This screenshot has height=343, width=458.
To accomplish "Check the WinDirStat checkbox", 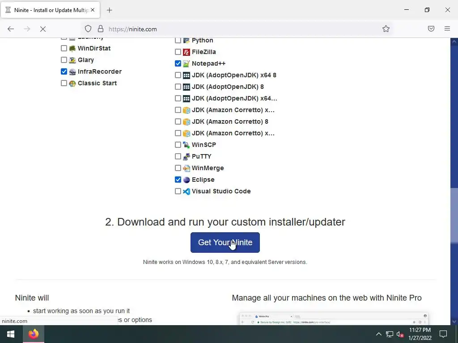I will pos(64,48).
